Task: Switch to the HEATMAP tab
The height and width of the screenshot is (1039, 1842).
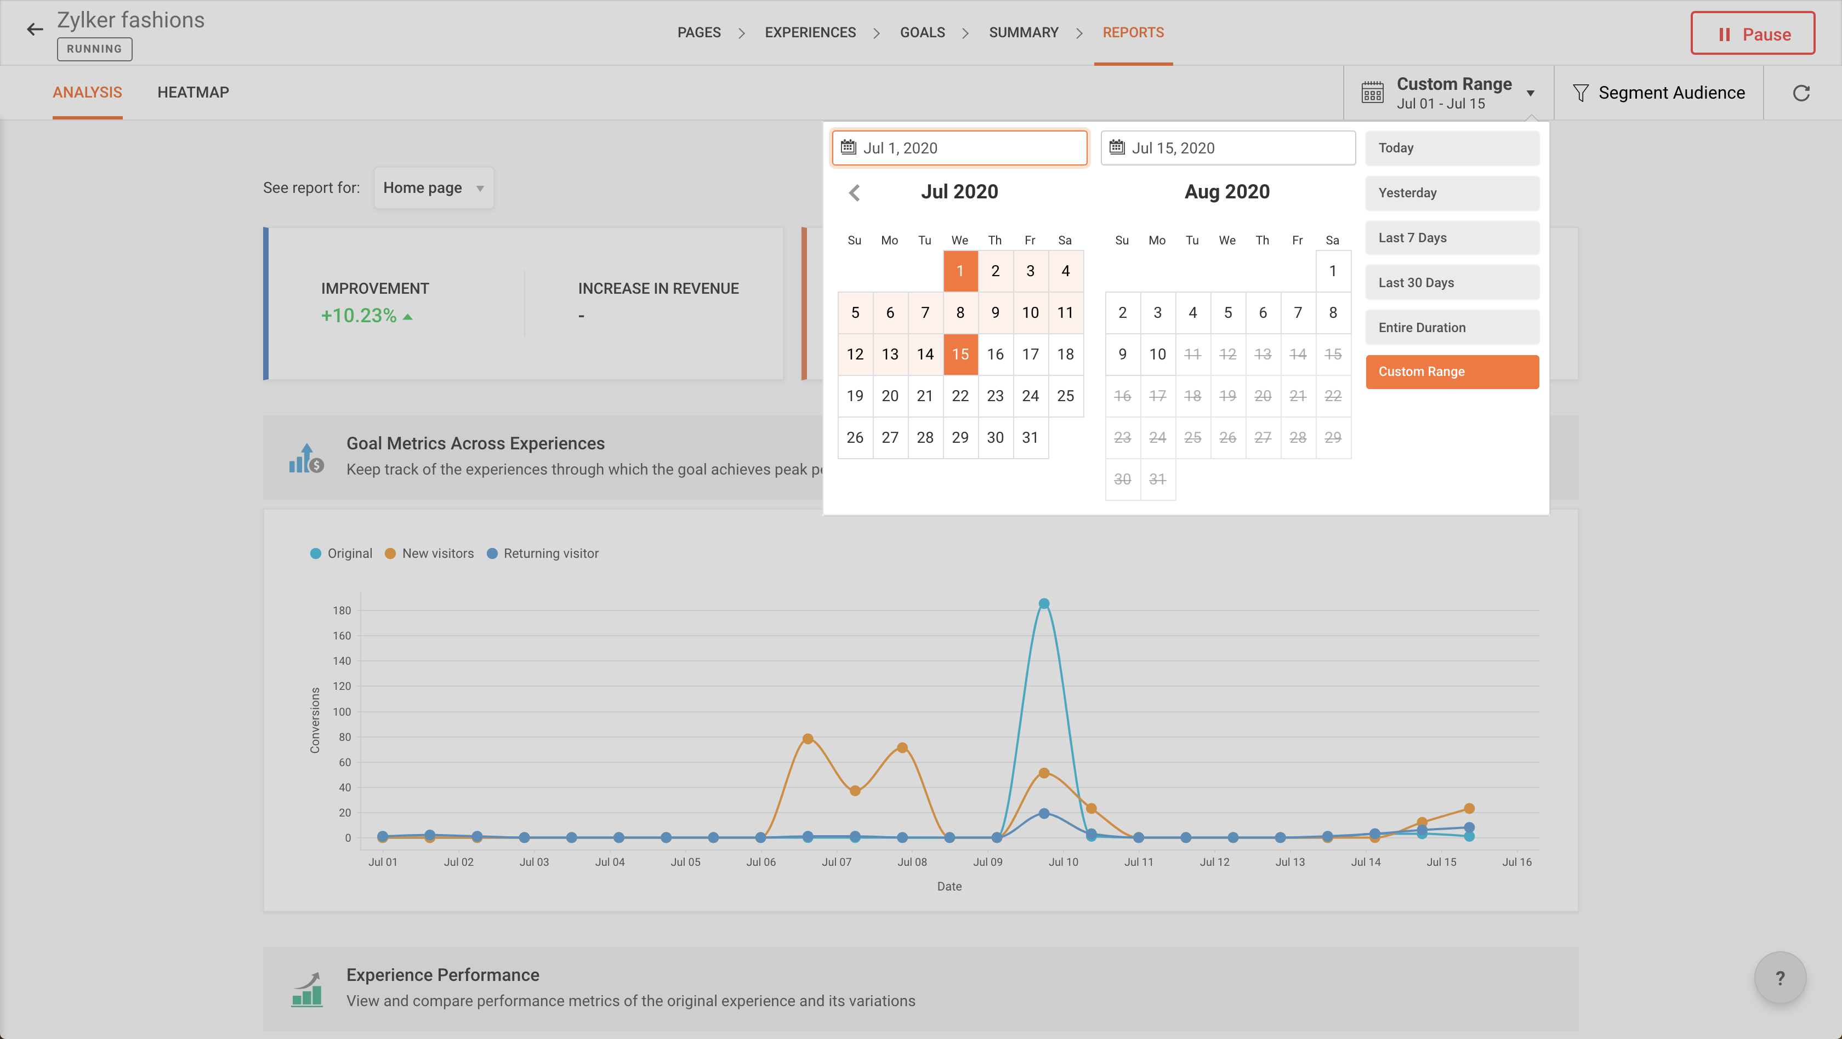Action: point(193,92)
